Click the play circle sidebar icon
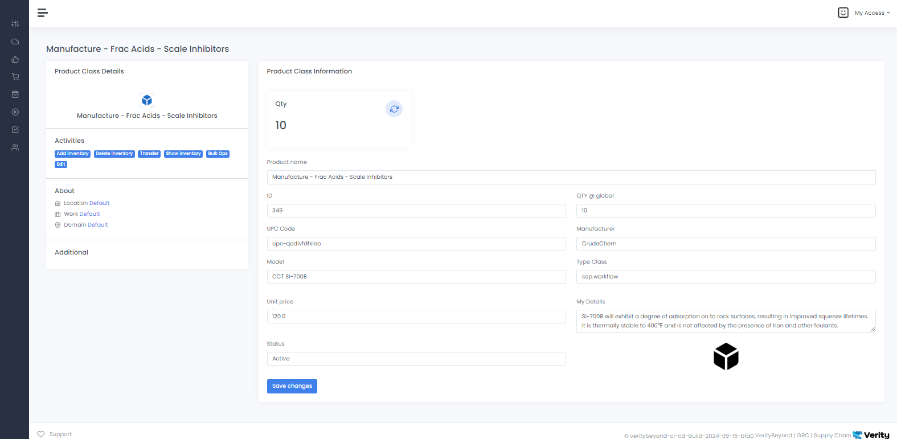This screenshot has height=439, width=897. click(15, 112)
